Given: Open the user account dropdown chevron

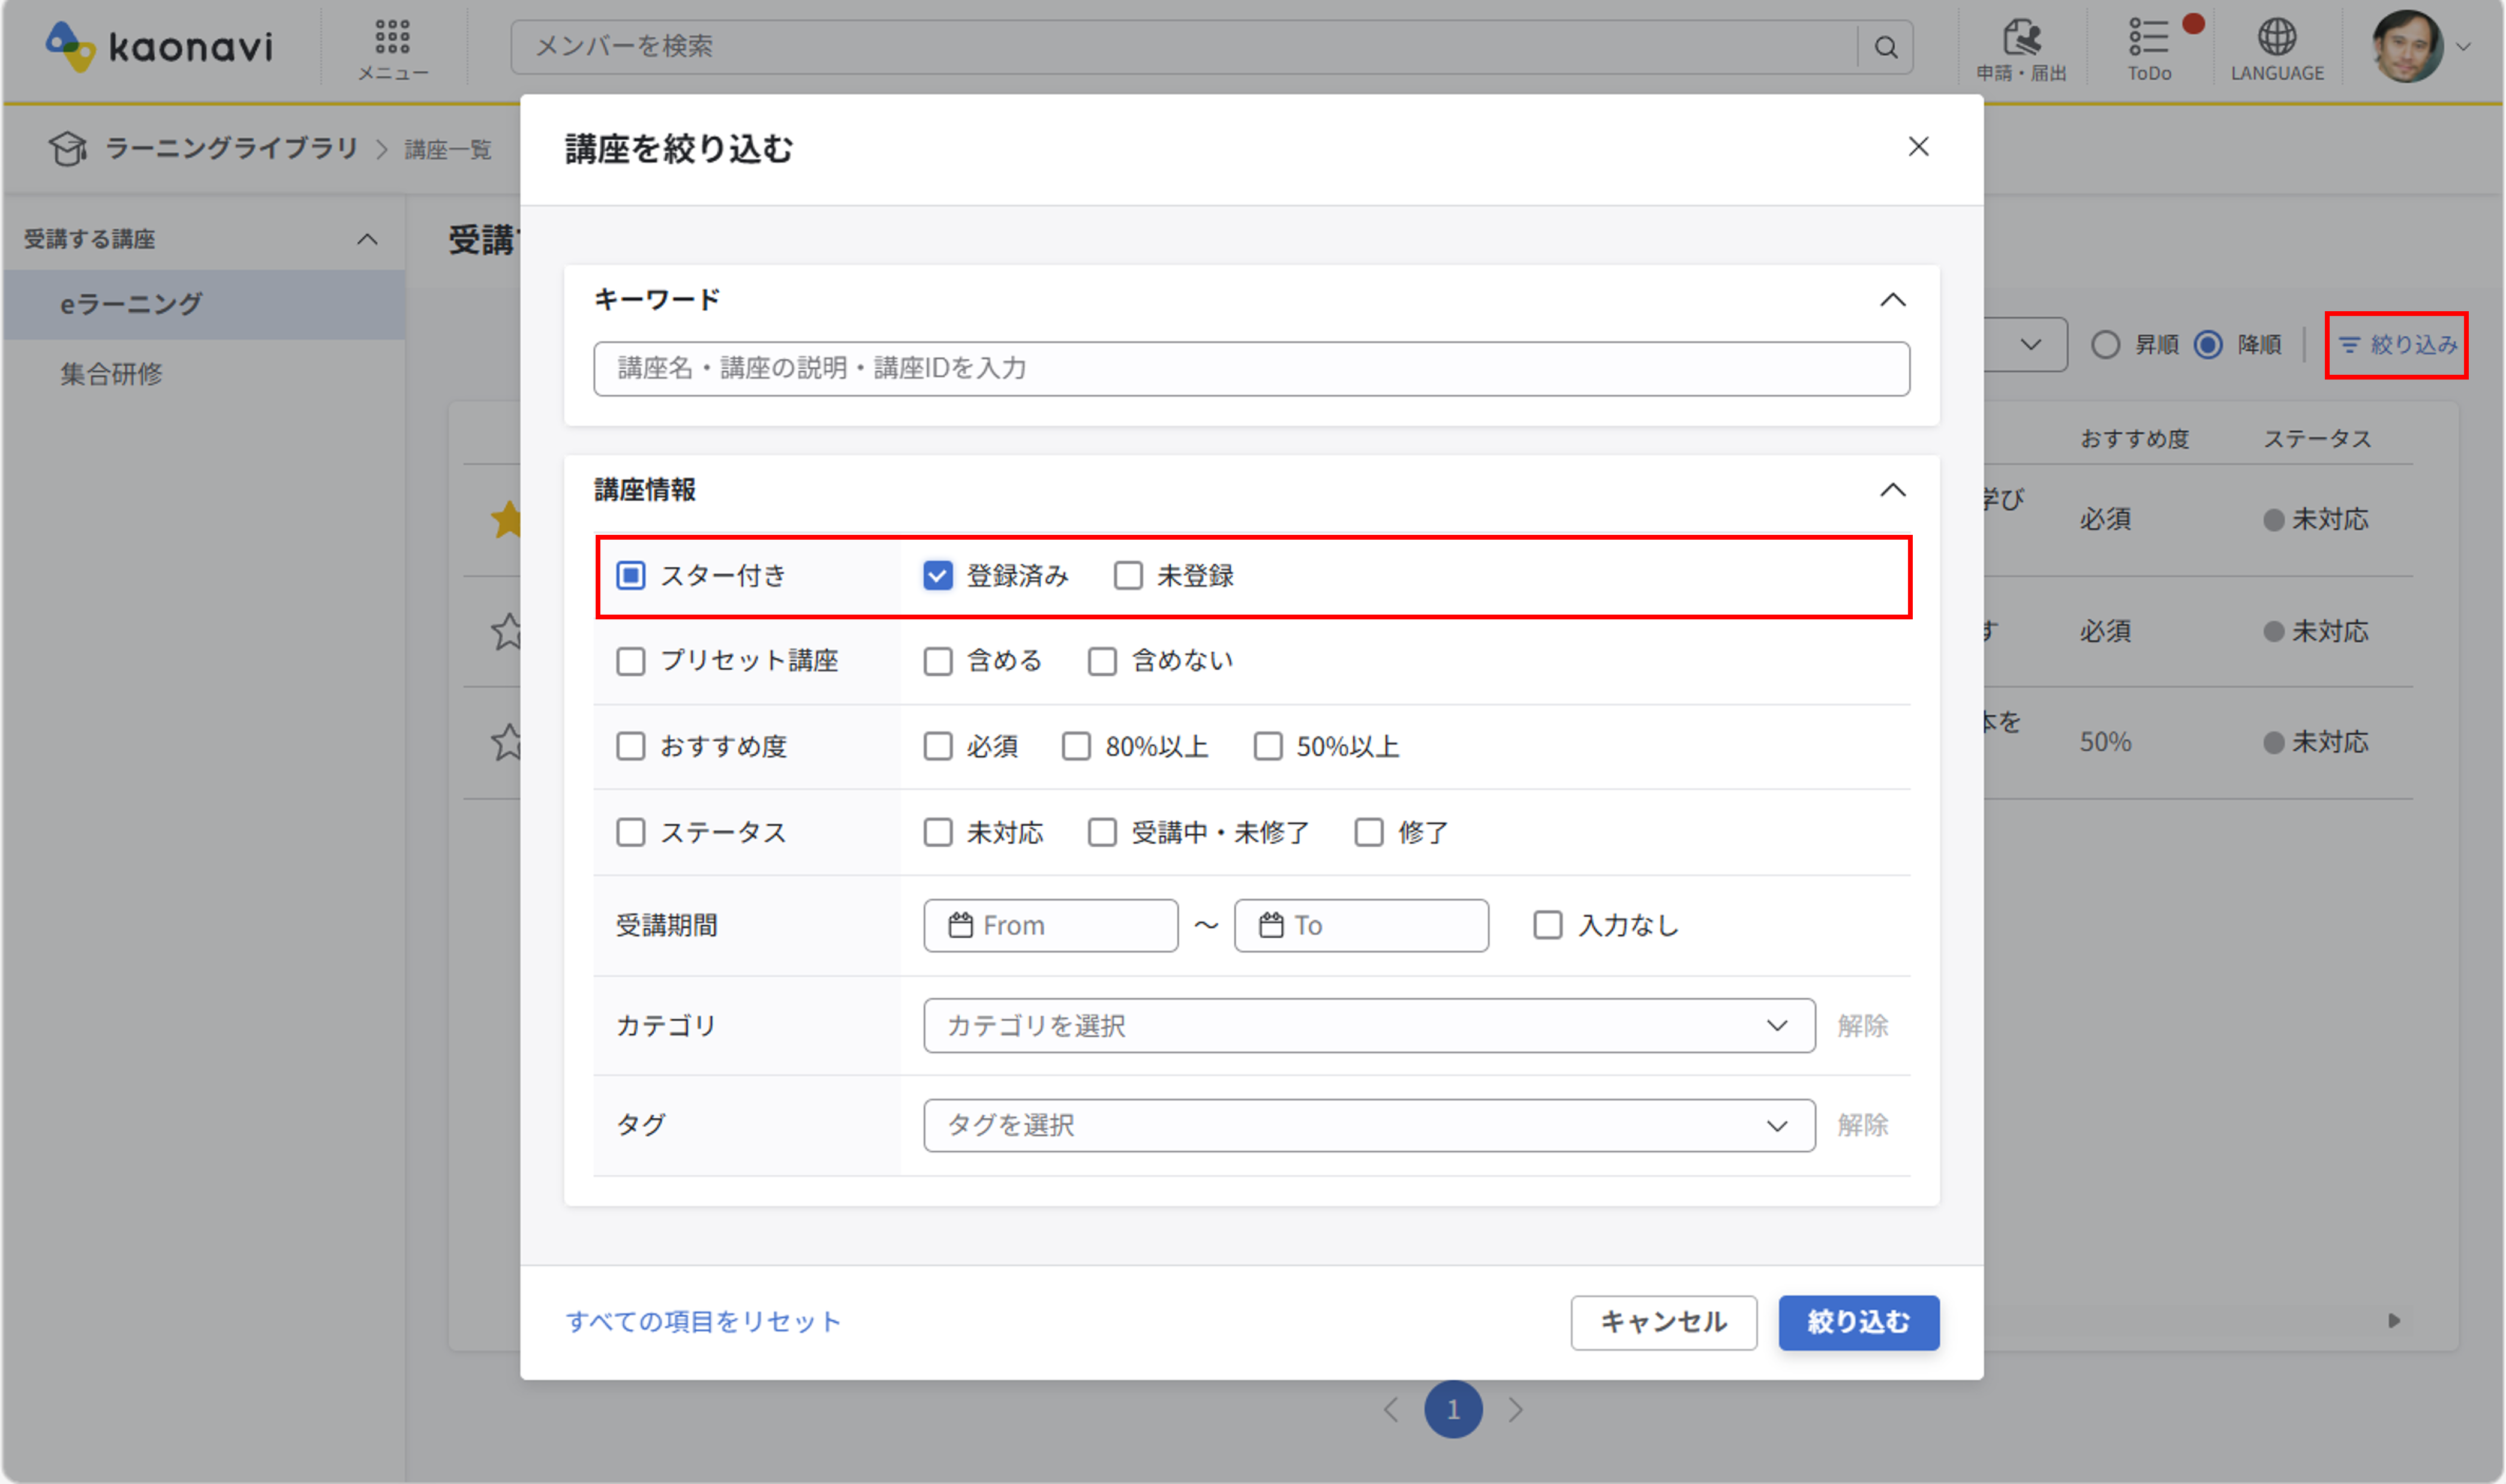Looking at the screenshot, I should click(2463, 47).
